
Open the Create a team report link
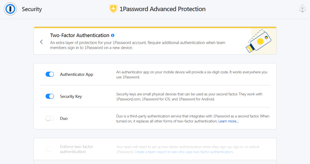click(x=184, y=152)
